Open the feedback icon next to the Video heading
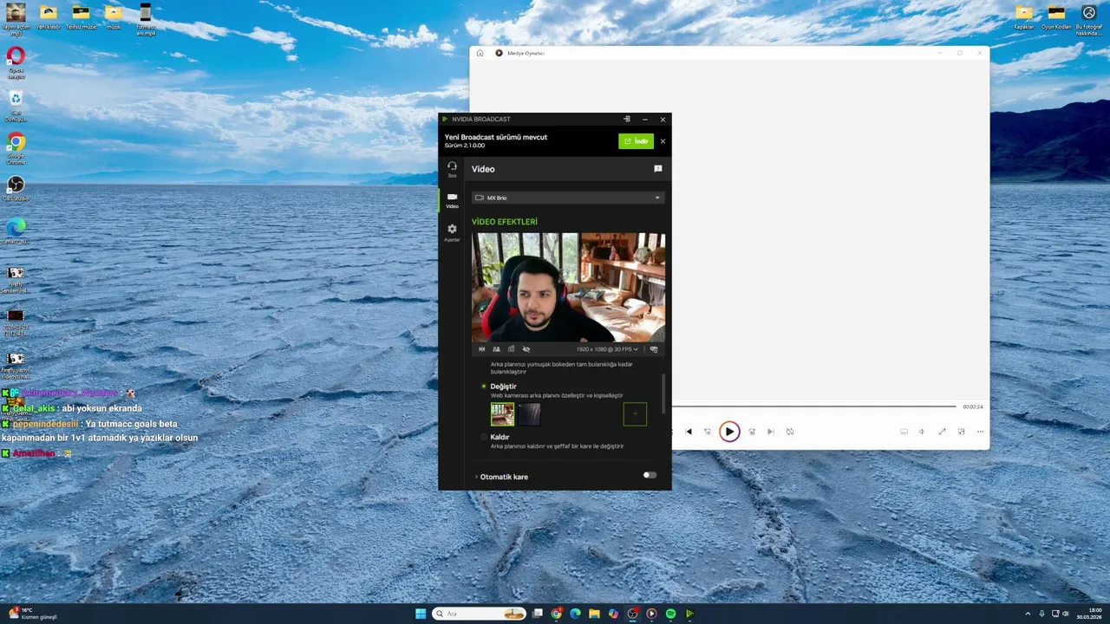Screen dimensions: 1110x624 [x=657, y=169]
